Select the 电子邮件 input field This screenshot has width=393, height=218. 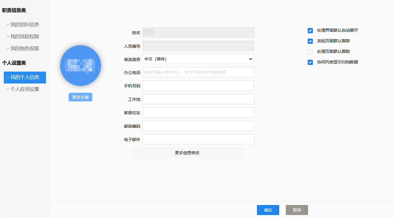point(198,139)
